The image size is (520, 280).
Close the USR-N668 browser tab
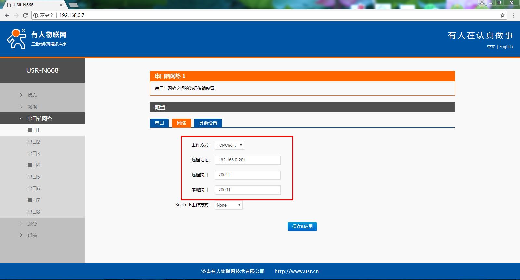pyautogui.click(x=61, y=5)
